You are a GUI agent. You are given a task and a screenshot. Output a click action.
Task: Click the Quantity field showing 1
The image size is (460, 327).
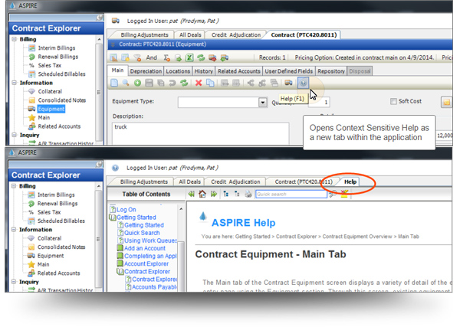coord(319,103)
